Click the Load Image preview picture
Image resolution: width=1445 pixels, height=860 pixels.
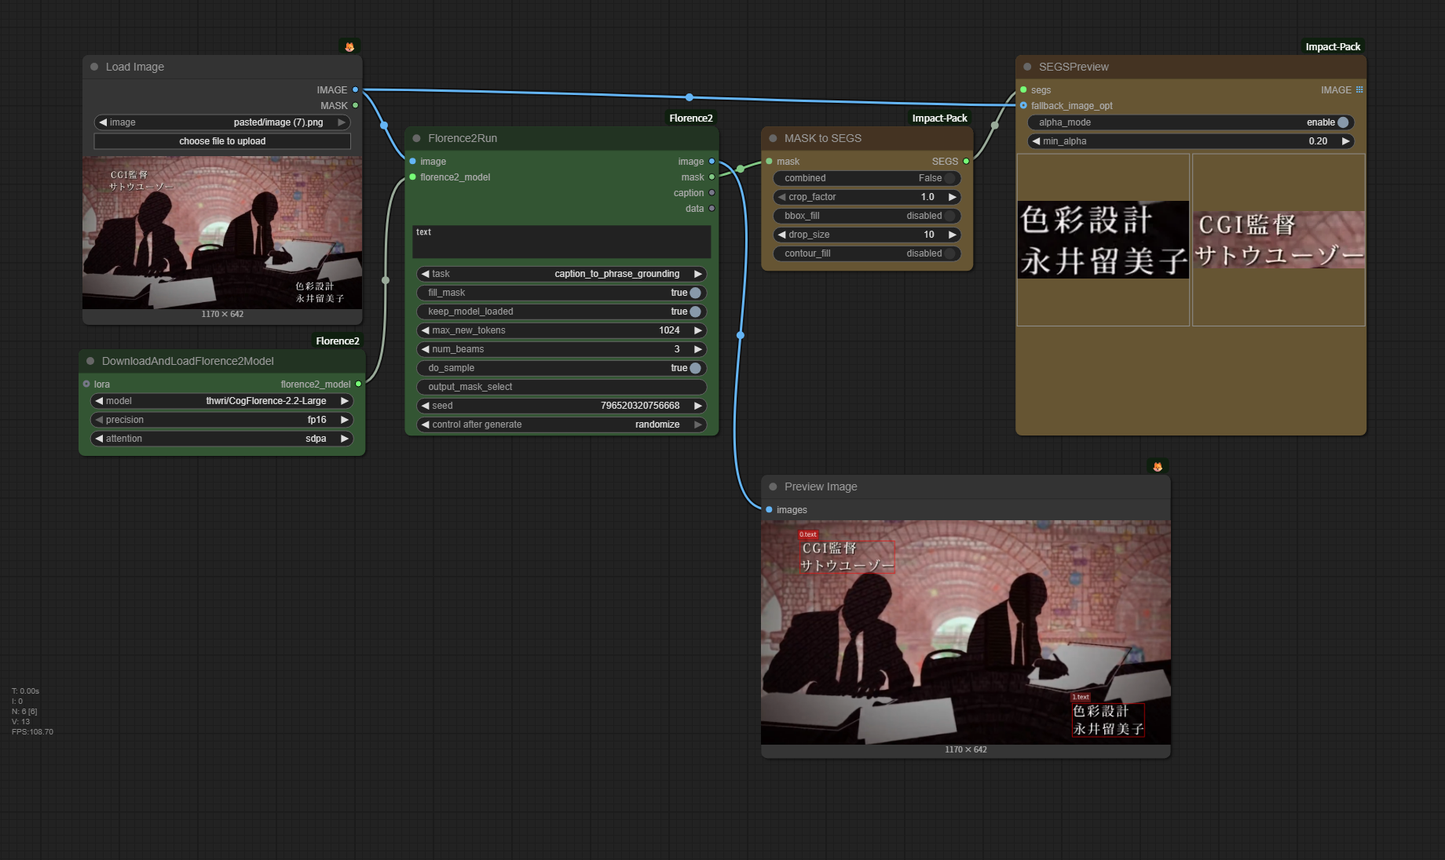[222, 232]
